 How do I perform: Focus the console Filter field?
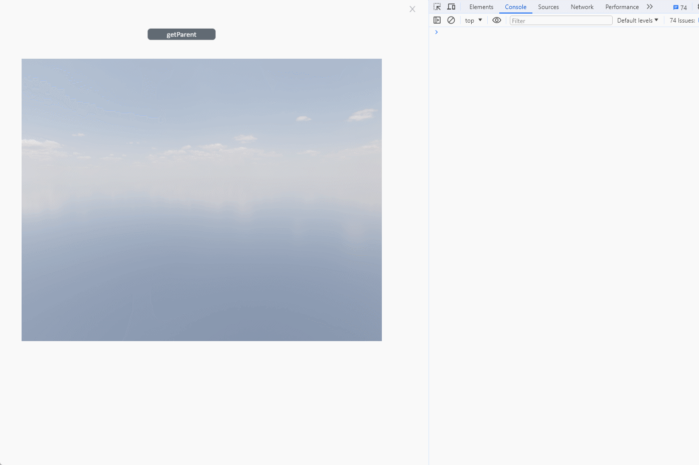[x=561, y=21]
